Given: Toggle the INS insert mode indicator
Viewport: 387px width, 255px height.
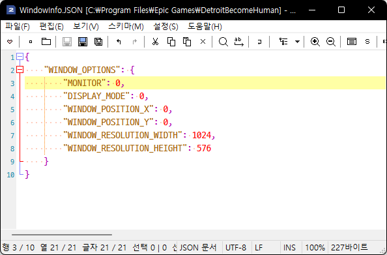Looking at the screenshot, I should [289, 247].
